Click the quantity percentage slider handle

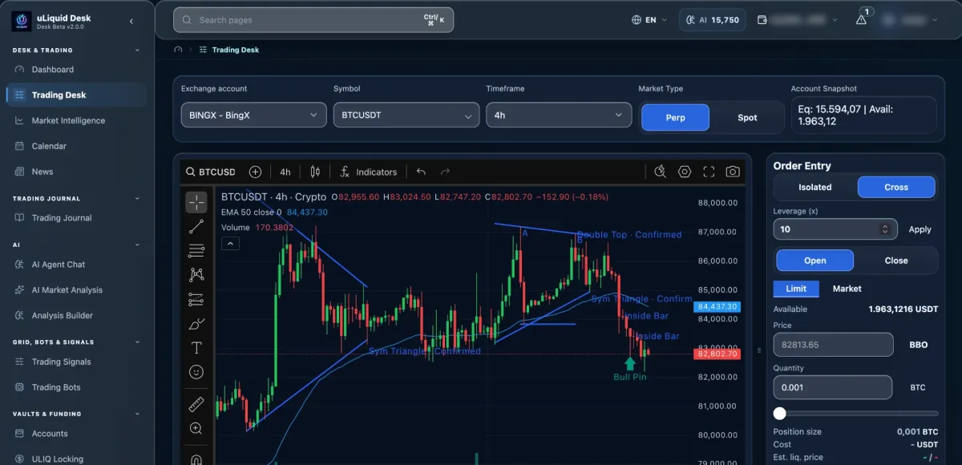click(x=779, y=414)
